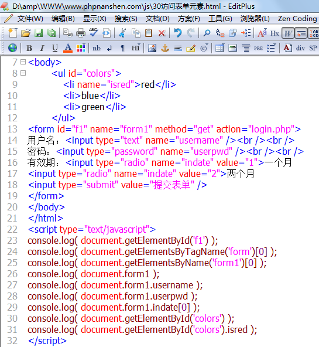The height and width of the screenshot is (347, 319).
Task: Insert a horizontal rule
Action: point(178,48)
